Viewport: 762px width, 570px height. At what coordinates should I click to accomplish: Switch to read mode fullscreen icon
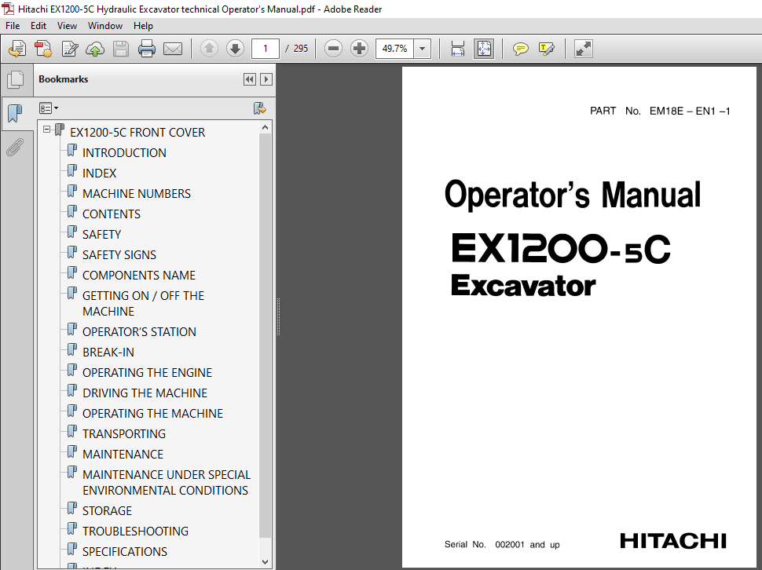(x=583, y=49)
